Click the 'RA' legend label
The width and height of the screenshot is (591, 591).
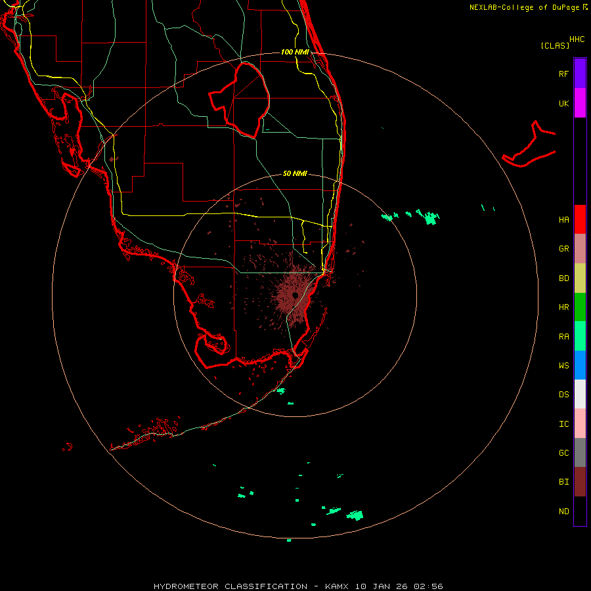point(563,336)
